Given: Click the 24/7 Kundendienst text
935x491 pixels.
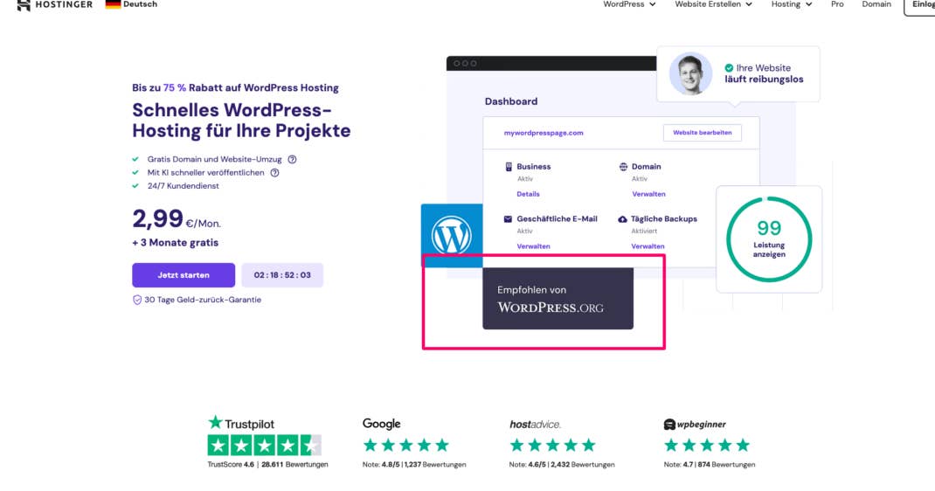Looking at the screenshot, I should 183,186.
